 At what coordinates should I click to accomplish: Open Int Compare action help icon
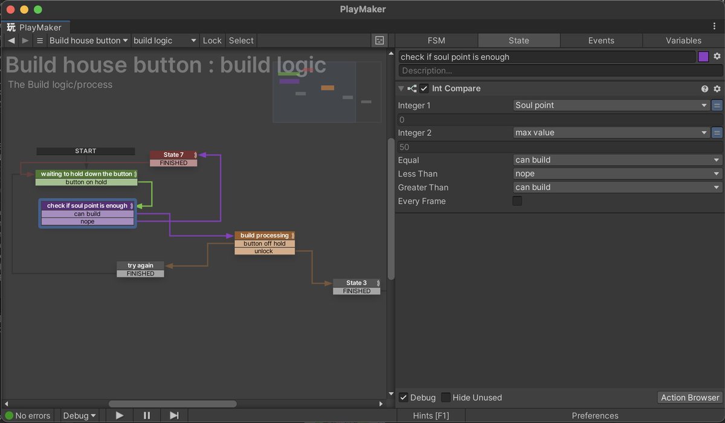tap(704, 88)
